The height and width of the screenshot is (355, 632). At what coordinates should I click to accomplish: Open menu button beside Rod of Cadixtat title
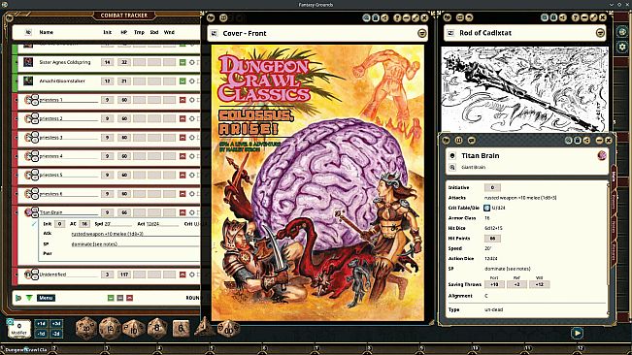pyautogui.click(x=600, y=33)
